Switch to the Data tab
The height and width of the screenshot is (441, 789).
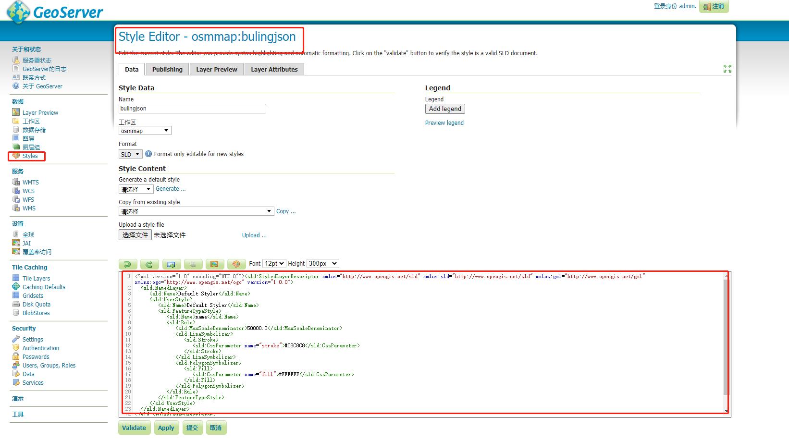pyautogui.click(x=132, y=69)
